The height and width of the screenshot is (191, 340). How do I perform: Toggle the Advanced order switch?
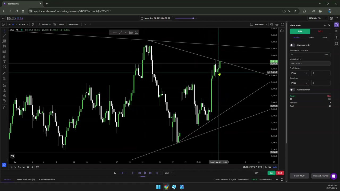[292, 45]
